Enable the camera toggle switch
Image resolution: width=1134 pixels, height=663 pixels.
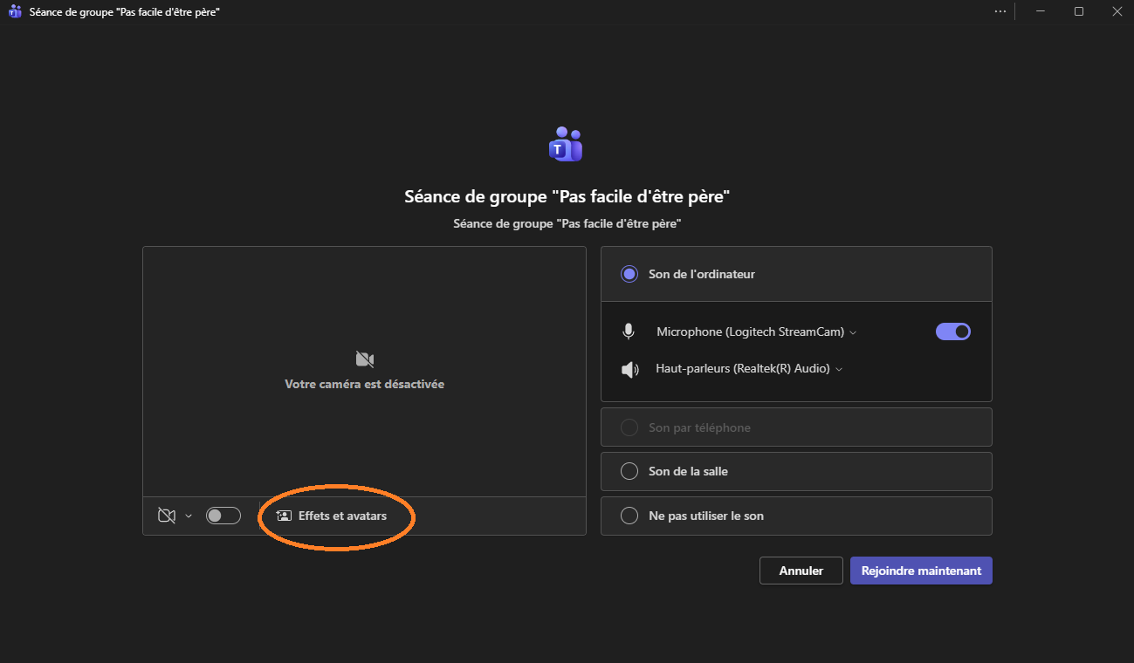pos(223,515)
